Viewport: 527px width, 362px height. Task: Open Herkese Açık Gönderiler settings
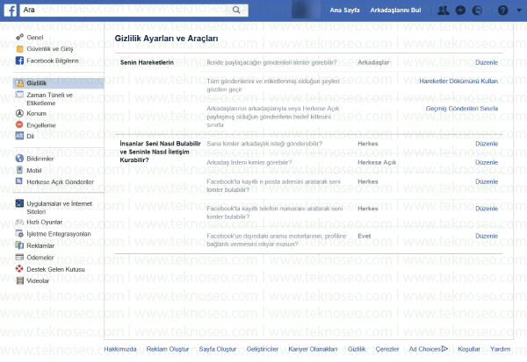coord(60,181)
